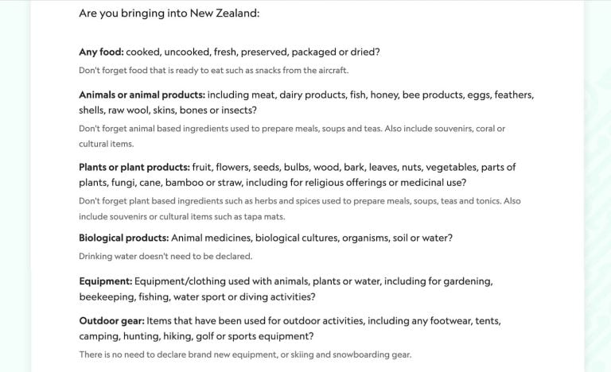The height and width of the screenshot is (372, 611).
Task: Click the skiing and snowboarding gear note
Action: pos(245,355)
